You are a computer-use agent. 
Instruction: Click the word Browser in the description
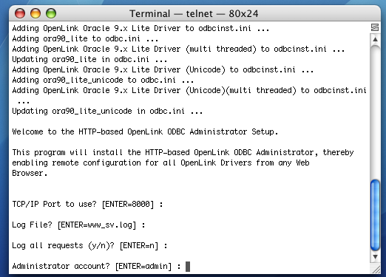27,173
